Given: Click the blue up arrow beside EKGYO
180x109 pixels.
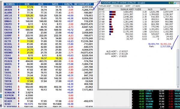Looking at the screenshot, I should pos(19,24).
